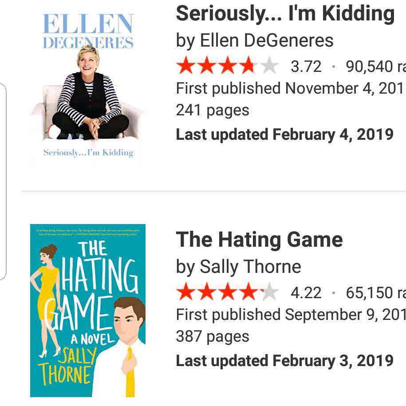Click fourth star of The Hating Game rating

[248, 293]
